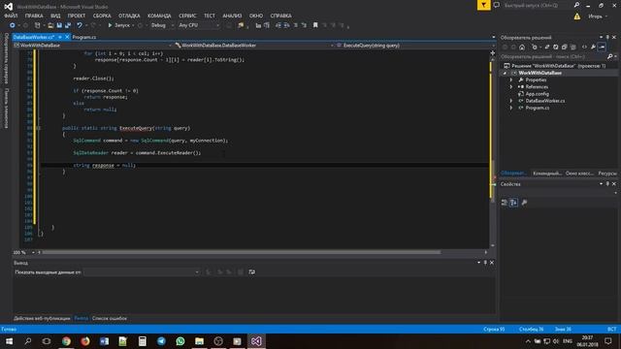
Task: Open the editor zoom percent dropdown
Action: [33, 252]
